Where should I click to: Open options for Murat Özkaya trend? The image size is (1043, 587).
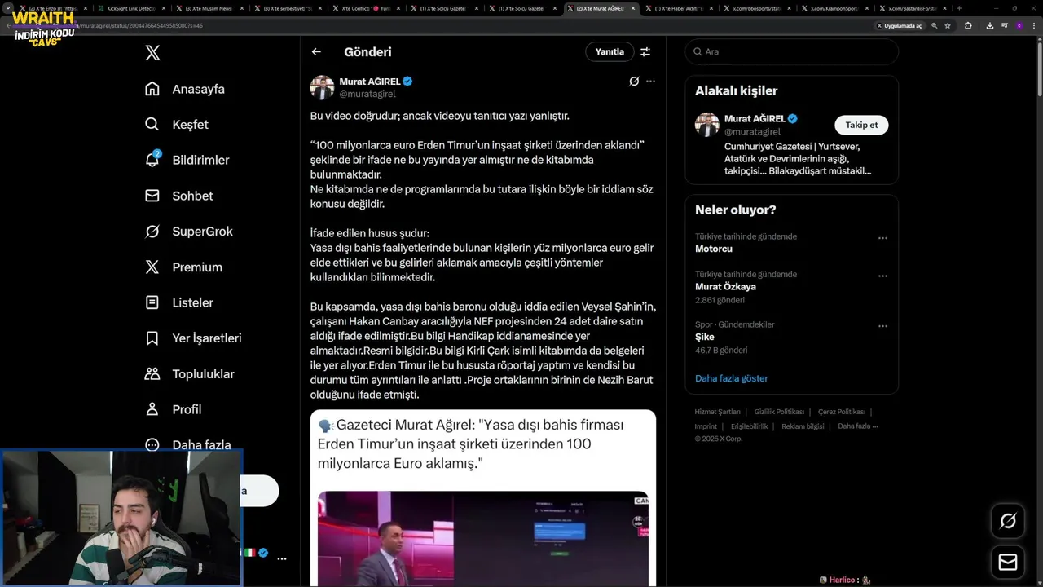(x=882, y=276)
